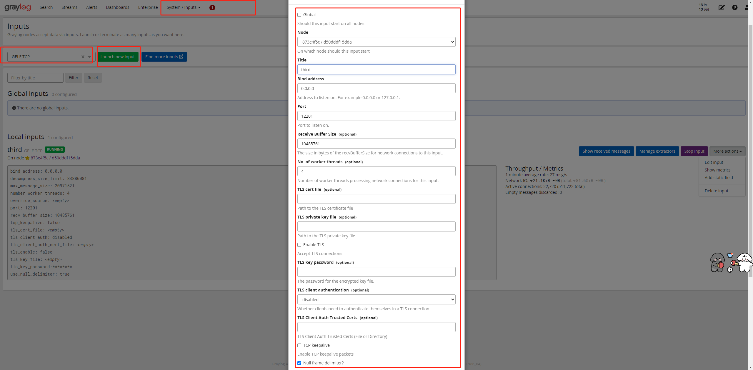This screenshot has height=370, width=753.
Task: Click Stop input for the third input
Action: [694, 151]
